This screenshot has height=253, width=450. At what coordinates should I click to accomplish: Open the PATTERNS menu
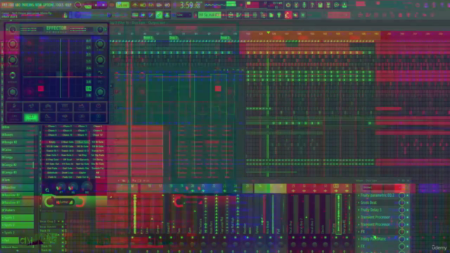(x=27, y=5)
